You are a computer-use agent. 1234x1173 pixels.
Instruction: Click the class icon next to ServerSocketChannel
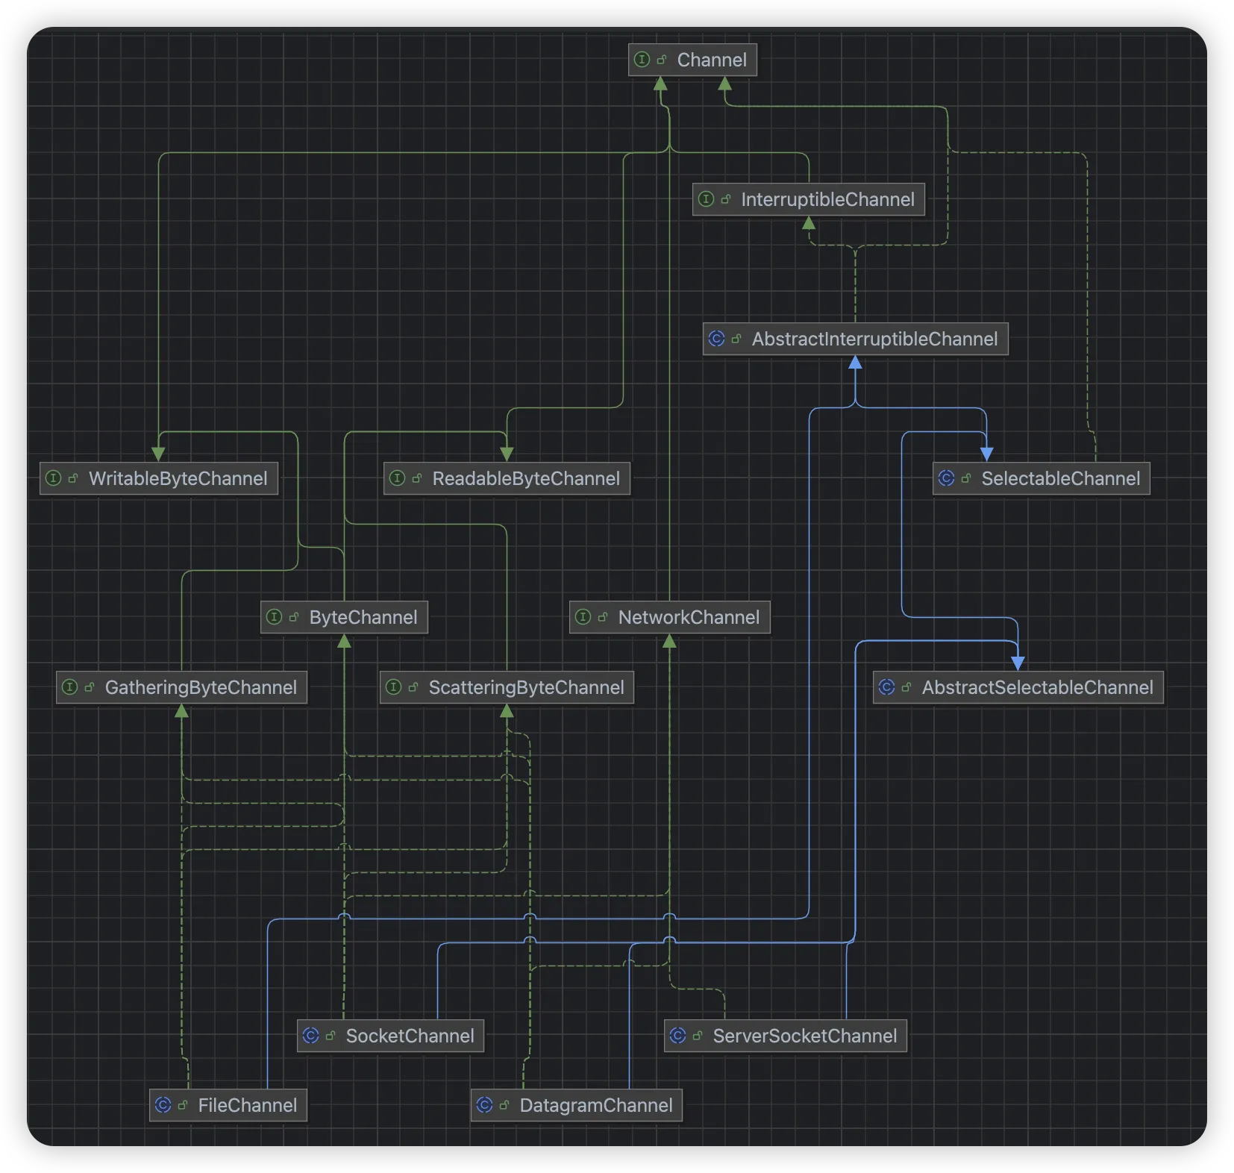click(x=677, y=1036)
